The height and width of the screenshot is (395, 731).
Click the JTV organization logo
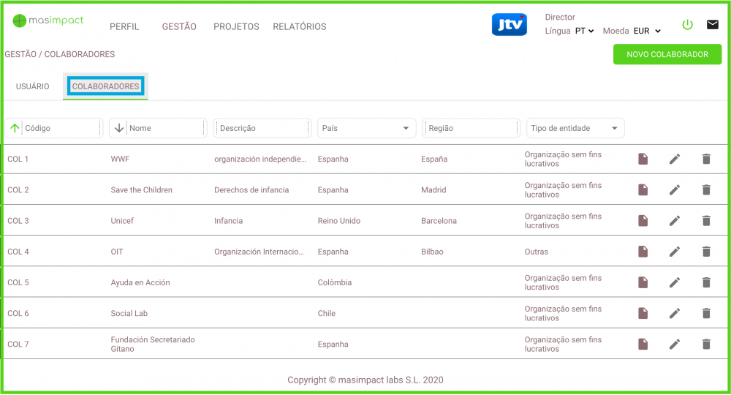(510, 25)
